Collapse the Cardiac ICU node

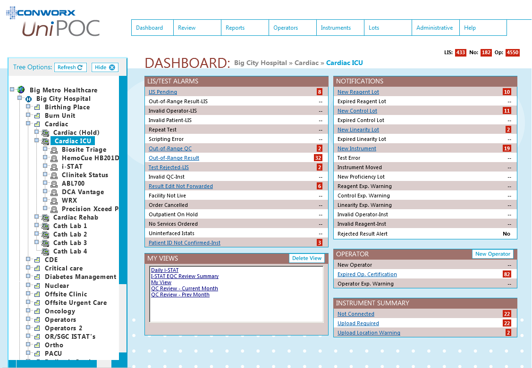point(37,140)
